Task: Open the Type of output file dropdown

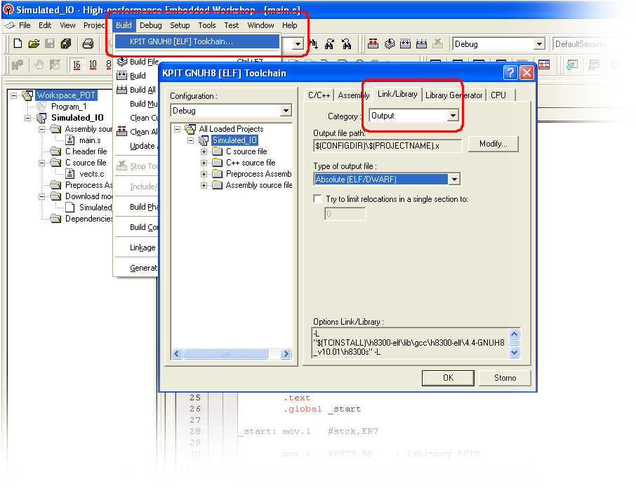Action: coord(454,179)
